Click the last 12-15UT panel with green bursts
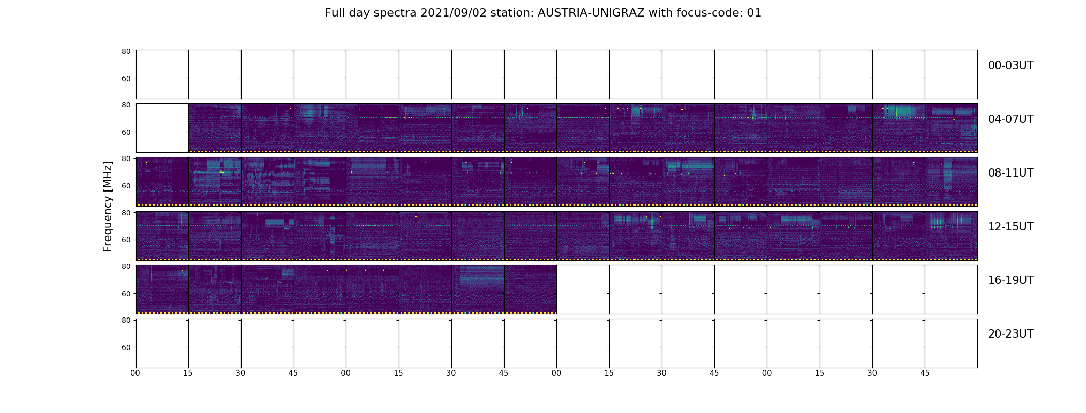 click(x=951, y=235)
